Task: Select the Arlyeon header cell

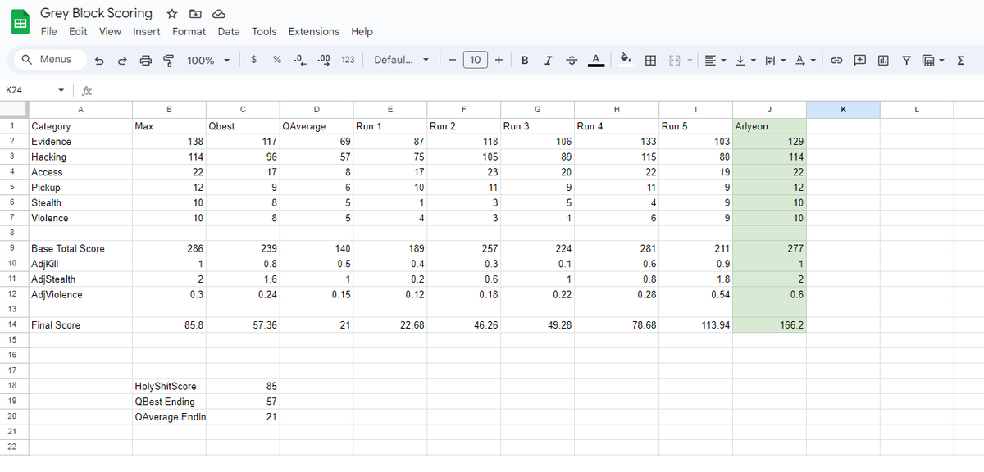Action: [769, 126]
